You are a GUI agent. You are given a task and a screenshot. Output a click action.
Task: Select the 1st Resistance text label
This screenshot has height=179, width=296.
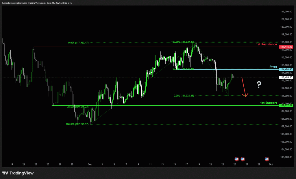(x=267, y=44)
